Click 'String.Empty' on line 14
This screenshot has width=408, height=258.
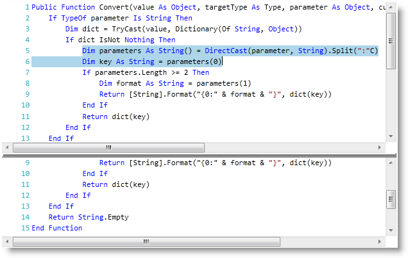[103, 218]
